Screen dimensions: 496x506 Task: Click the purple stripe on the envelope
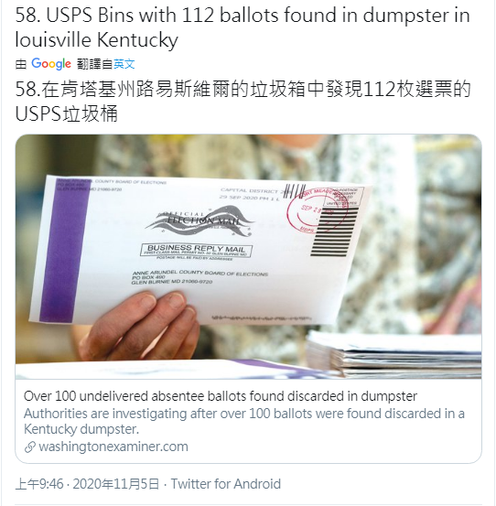64,251
